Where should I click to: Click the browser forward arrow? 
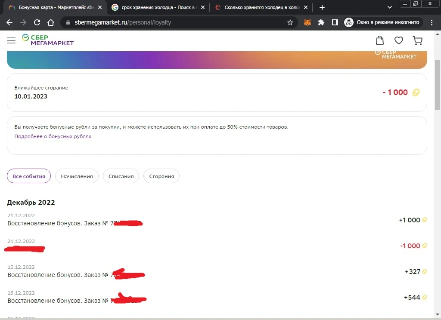point(23,22)
